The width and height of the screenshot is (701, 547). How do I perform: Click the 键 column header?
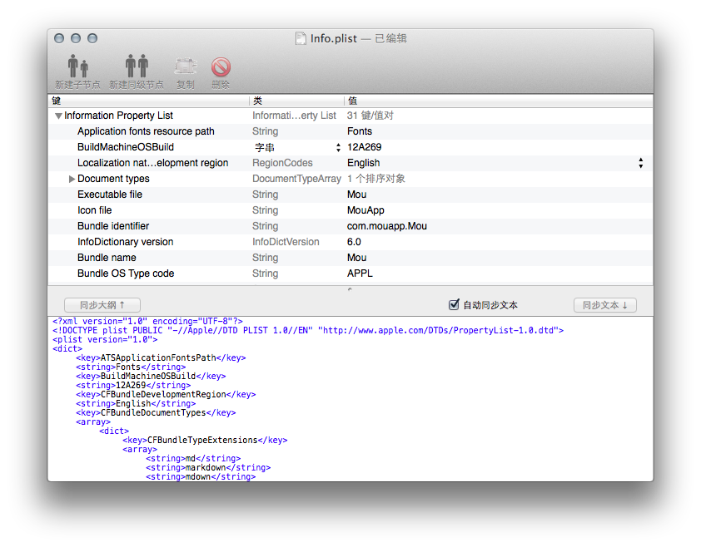148,101
